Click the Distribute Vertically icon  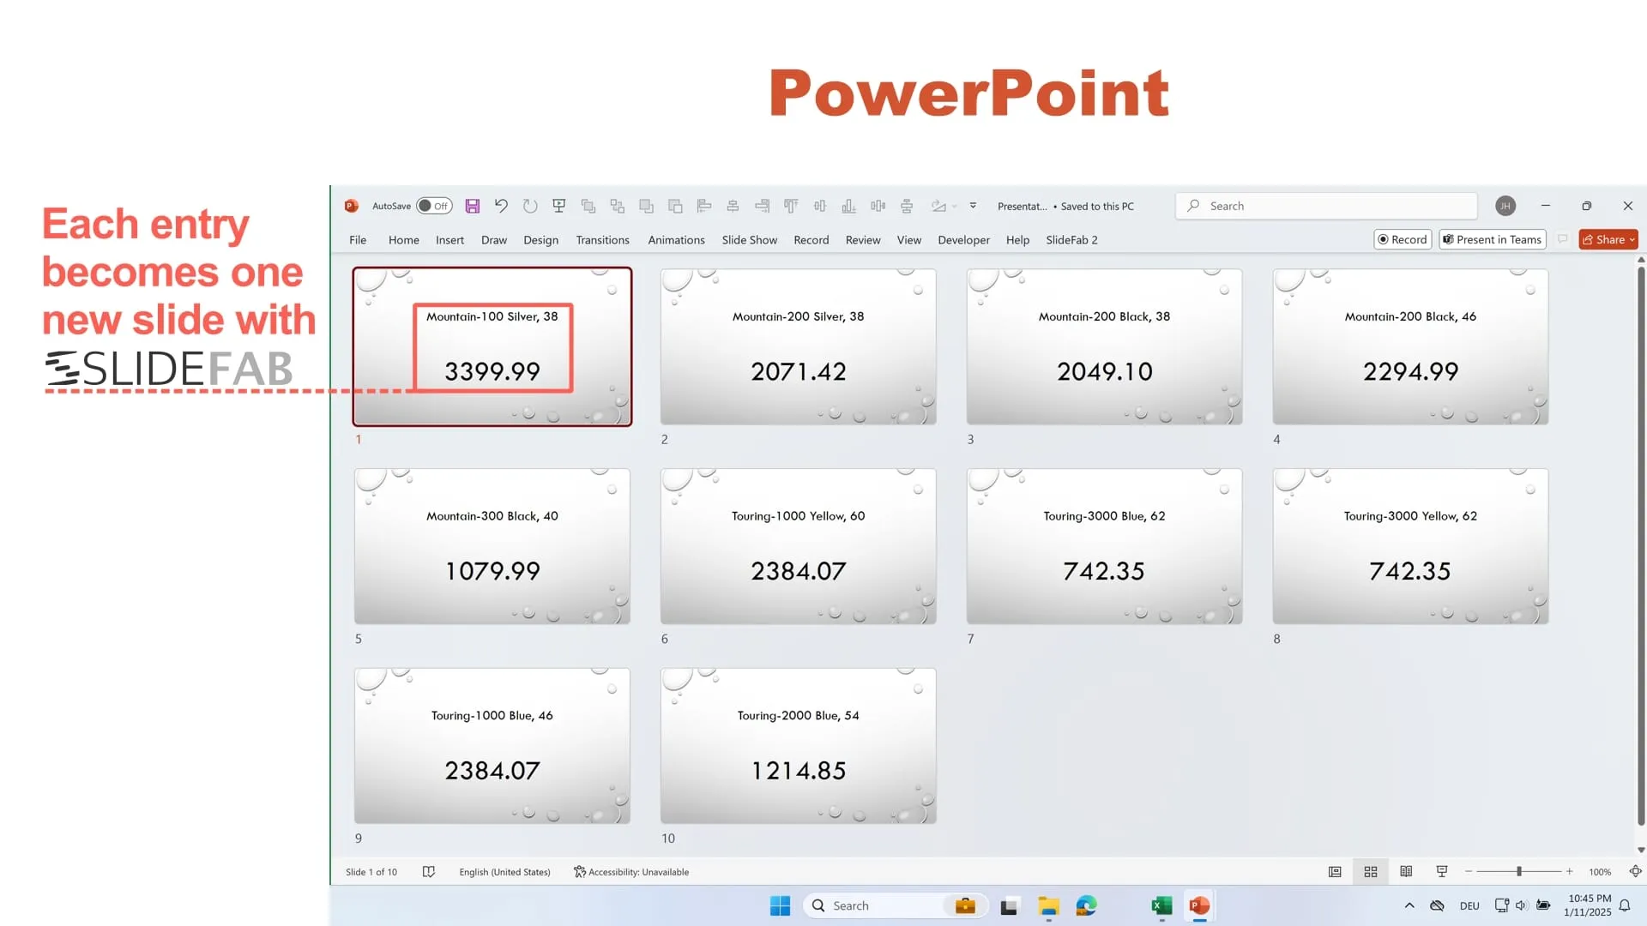[907, 206]
